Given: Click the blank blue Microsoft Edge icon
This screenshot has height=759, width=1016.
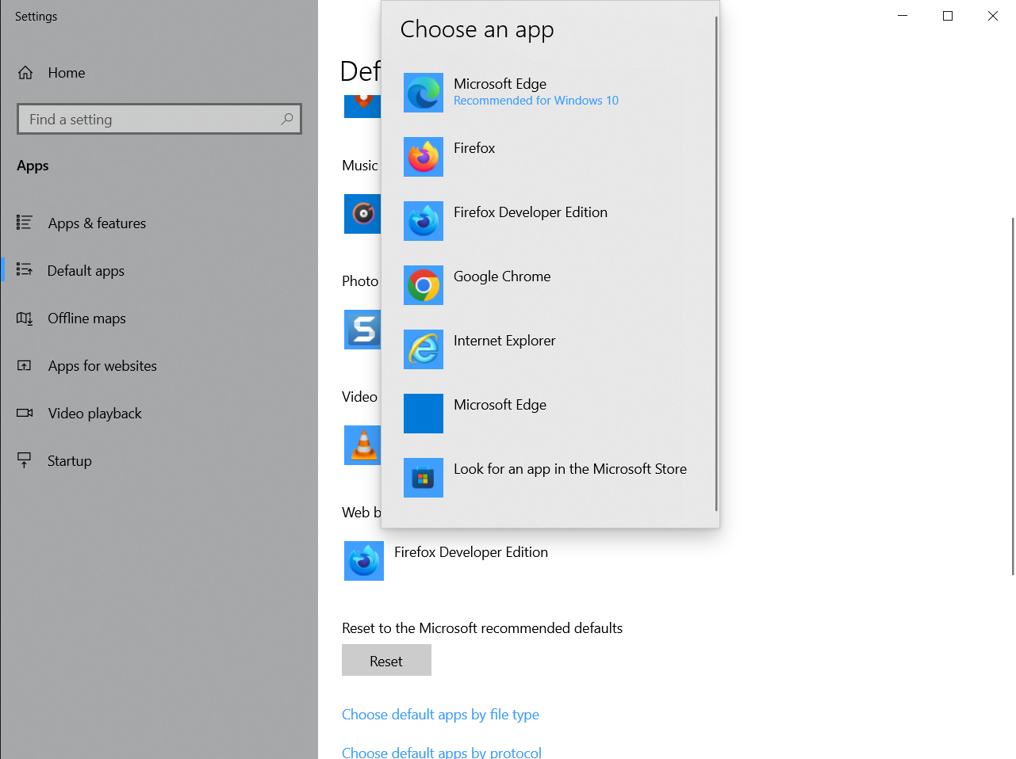Looking at the screenshot, I should 423,414.
